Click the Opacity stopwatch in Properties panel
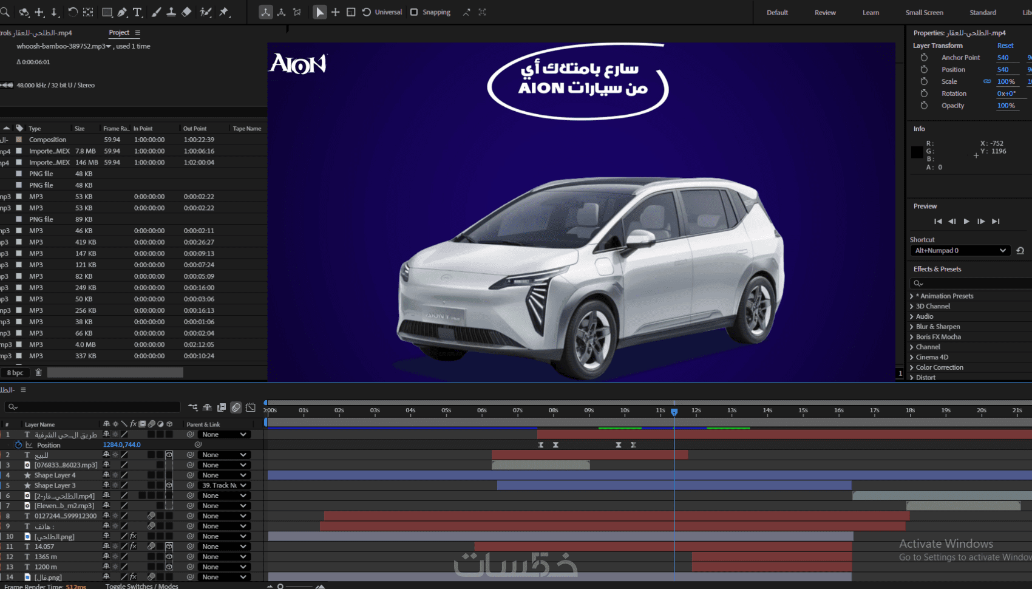Viewport: 1032px width, 589px height. [x=924, y=106]
